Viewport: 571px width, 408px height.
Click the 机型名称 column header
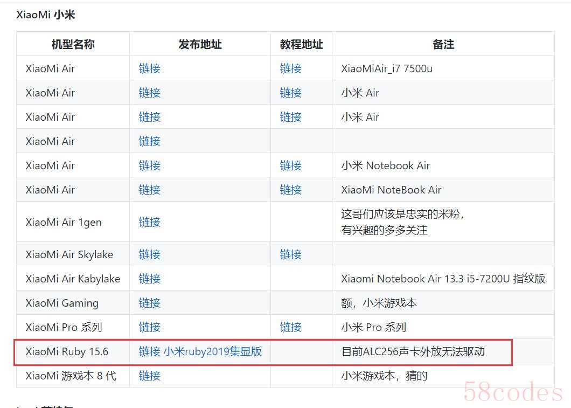(x=73, y=44)
